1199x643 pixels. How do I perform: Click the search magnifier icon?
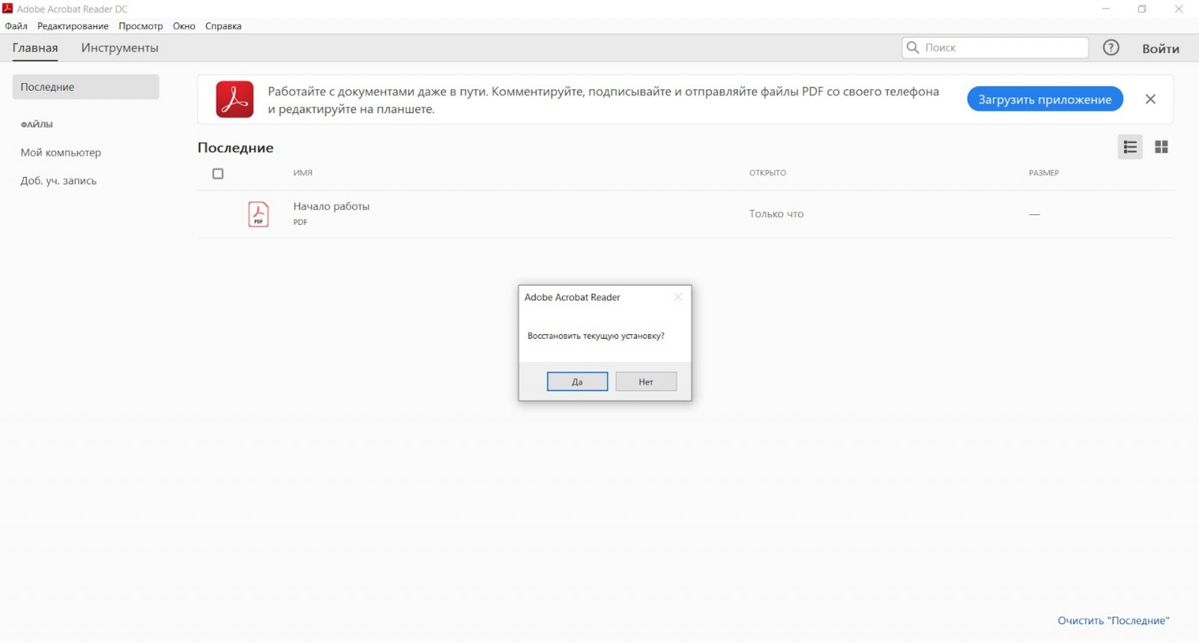tap(913, 47)
